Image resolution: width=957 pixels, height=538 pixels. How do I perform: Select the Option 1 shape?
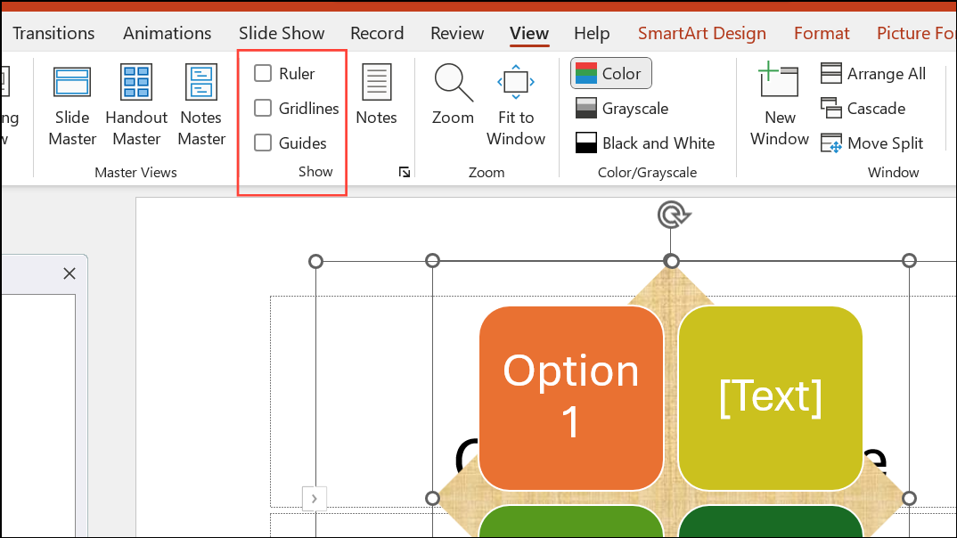click(x=570, y=397)
